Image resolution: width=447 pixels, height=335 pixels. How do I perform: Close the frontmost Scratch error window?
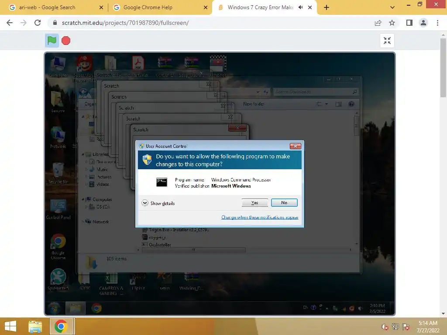(237, 128)
